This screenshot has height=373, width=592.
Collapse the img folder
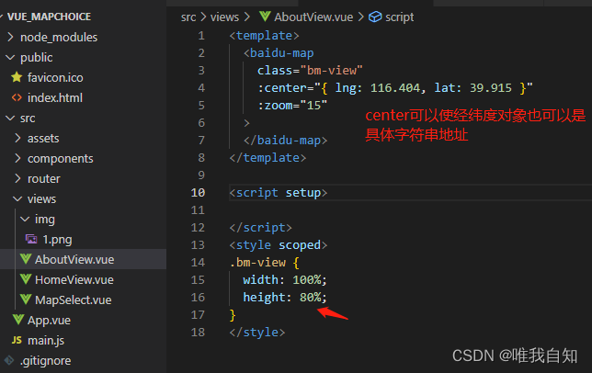point(25,219)
